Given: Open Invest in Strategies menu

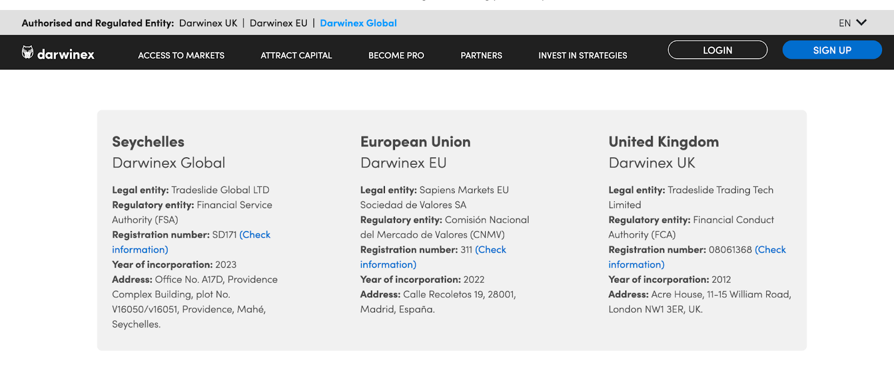Looking at the screenshot, I should tap(582, 55).
